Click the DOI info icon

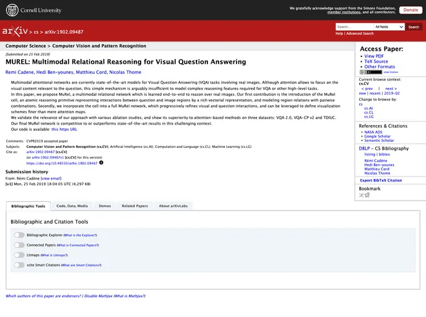tap(102, 163)
